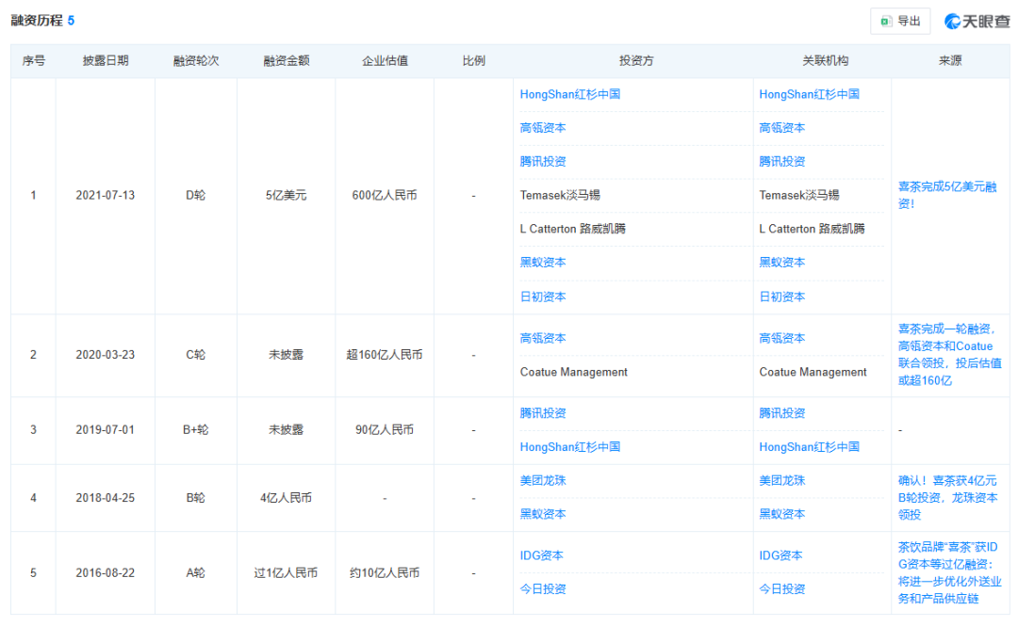Viewport: 1018px width, 626px height.
Task: Click the 披露日期 column header
Action: coord(106,61)
